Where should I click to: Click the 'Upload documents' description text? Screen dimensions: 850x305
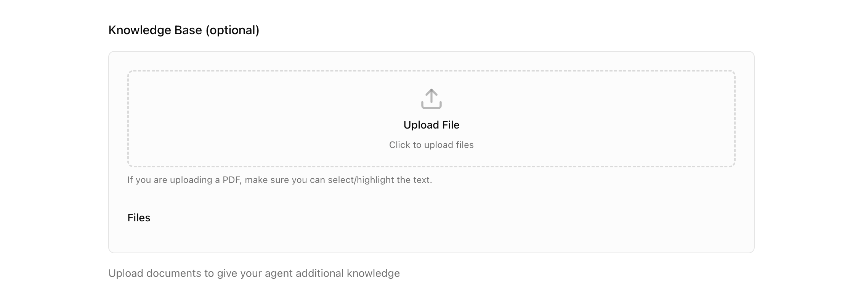tap(254, 273)
